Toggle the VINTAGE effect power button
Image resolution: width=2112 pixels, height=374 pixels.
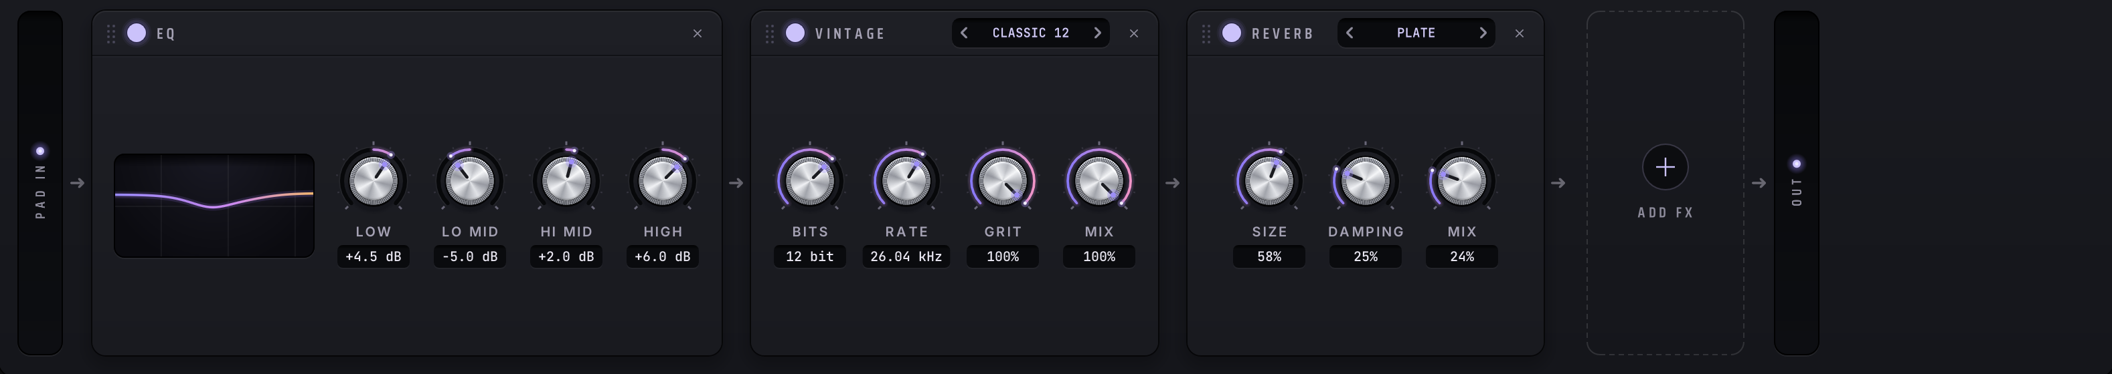[x=795, y=33]
